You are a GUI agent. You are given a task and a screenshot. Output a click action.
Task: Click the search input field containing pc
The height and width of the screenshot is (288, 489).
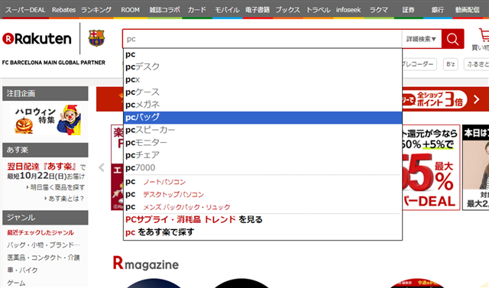pyautogui.click(x=262, y=39)
